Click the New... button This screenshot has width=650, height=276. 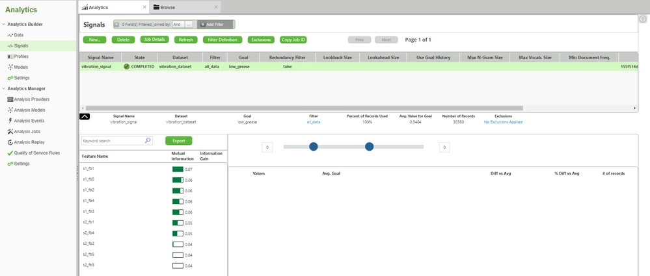tap(94, 40)
